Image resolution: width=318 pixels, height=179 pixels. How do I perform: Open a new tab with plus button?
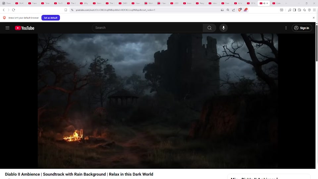tap(286, 3)
